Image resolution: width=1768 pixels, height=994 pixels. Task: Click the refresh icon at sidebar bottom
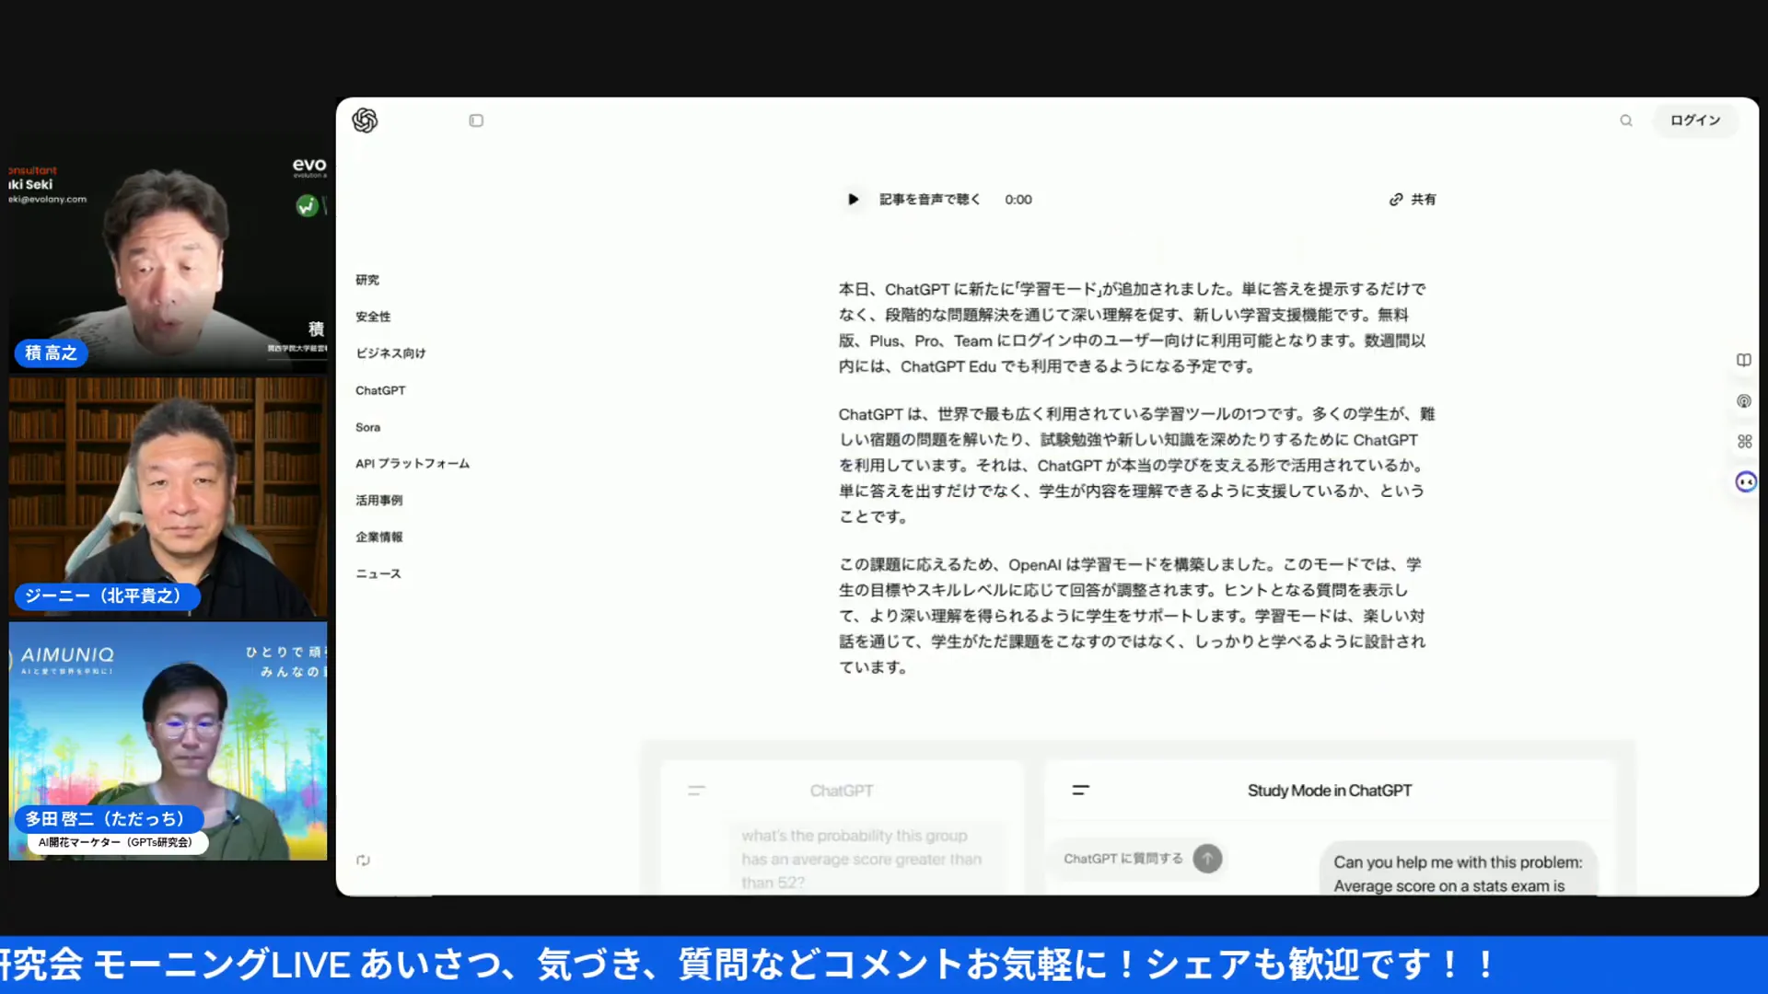click(363, 861)
